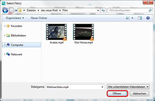Select Netzwerk in navigation pane
Image resolution: width=155 pixels, height=101 pixels.
[x=17, y=54]
